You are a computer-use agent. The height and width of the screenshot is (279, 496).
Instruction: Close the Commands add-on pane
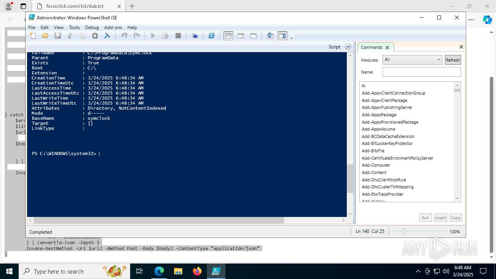coord(461,46)
